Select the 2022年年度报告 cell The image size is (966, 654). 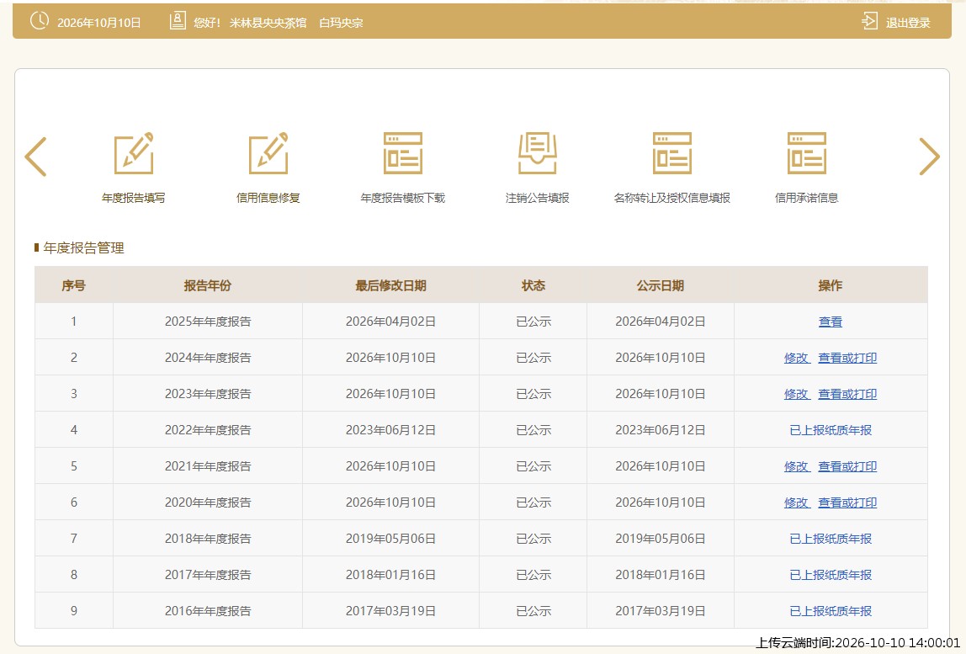[x=208, y=430]
